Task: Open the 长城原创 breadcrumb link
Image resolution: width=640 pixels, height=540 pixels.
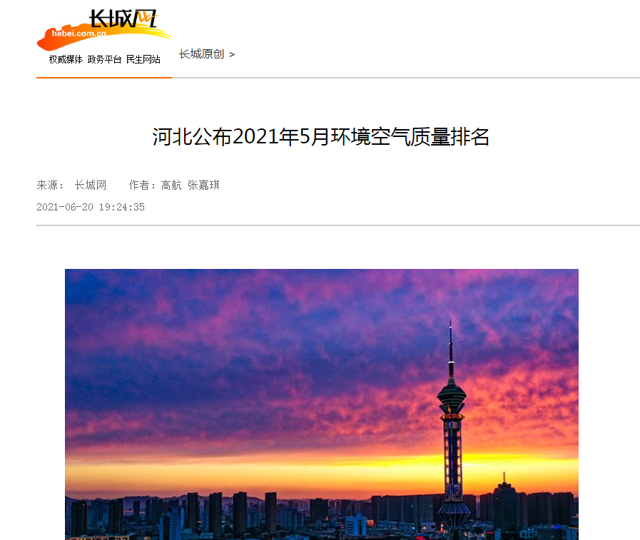Action: point(202,54)
